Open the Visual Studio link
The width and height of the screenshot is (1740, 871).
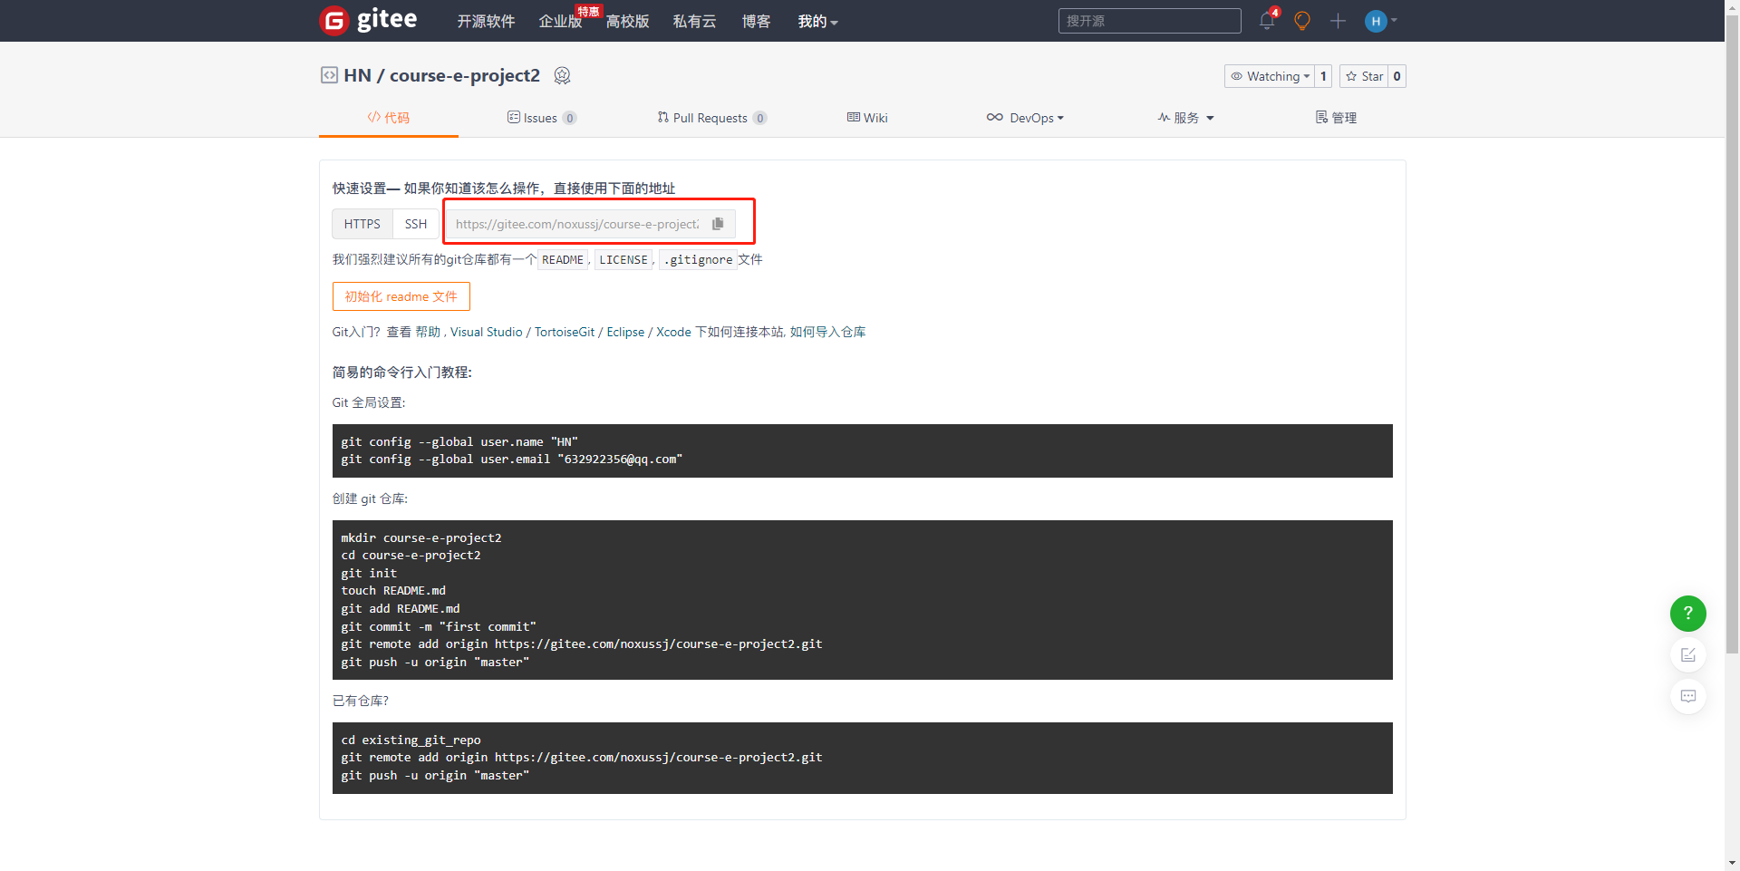pyautogui.click(x=487, y=332)
